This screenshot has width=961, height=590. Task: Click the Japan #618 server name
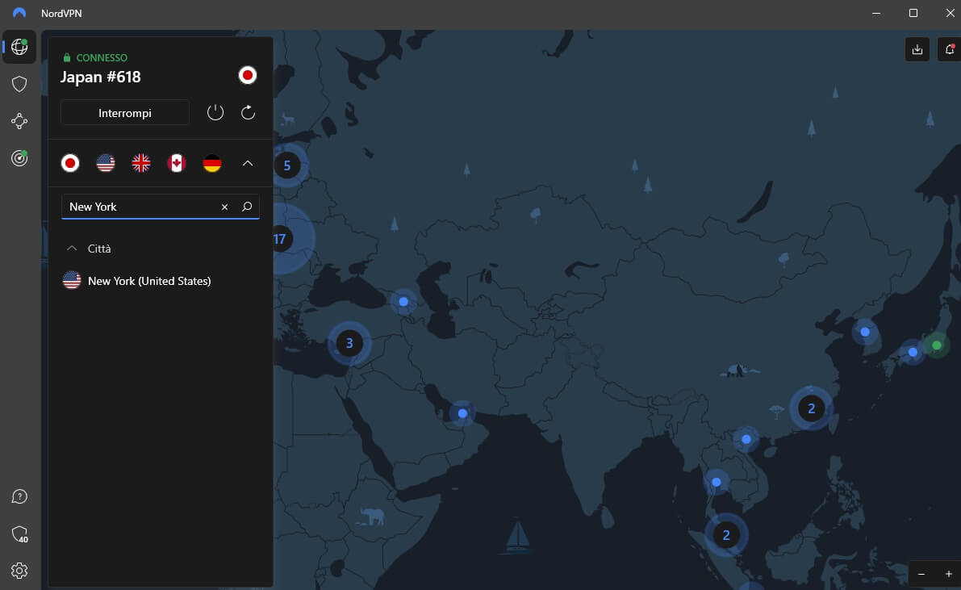pyautogui.click(x=101, y=77)
